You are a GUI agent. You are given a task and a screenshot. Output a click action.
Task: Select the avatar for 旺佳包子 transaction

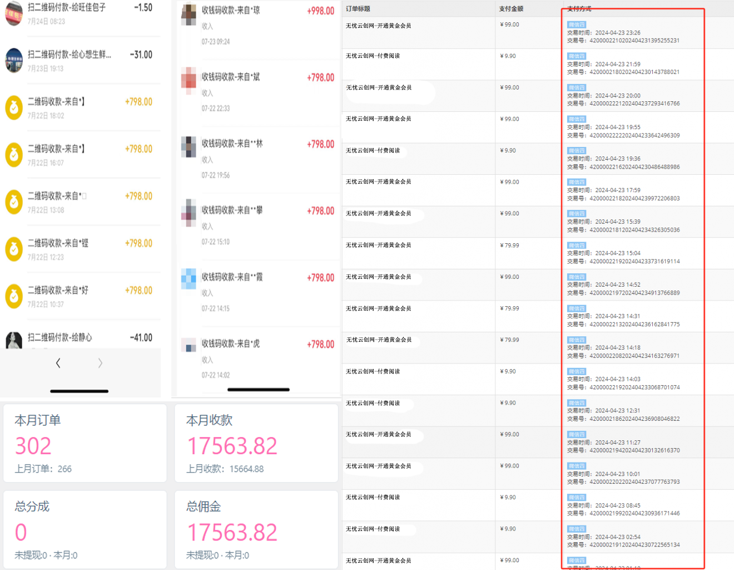click(x=13, y=13)
